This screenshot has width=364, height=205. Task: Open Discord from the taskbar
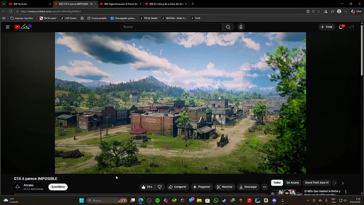tap(274, 200)
